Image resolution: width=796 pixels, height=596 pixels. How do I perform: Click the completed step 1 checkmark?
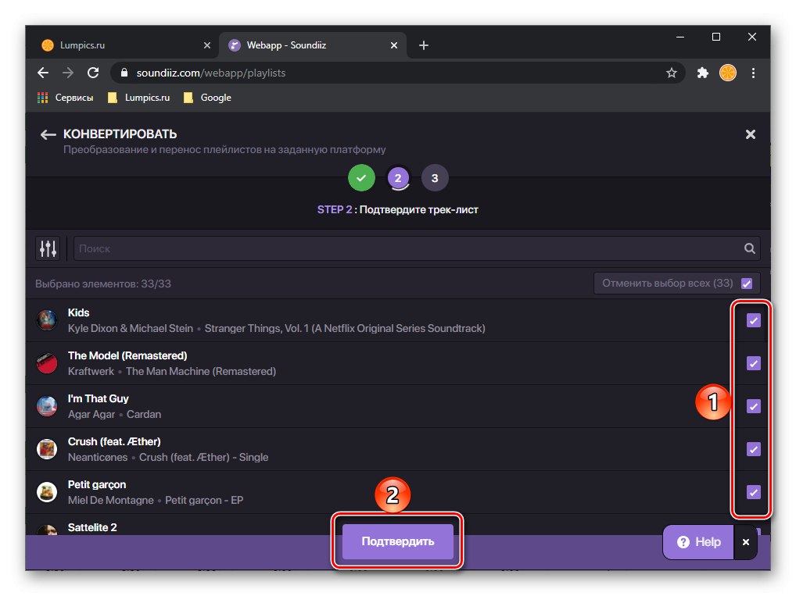(361, 178)
